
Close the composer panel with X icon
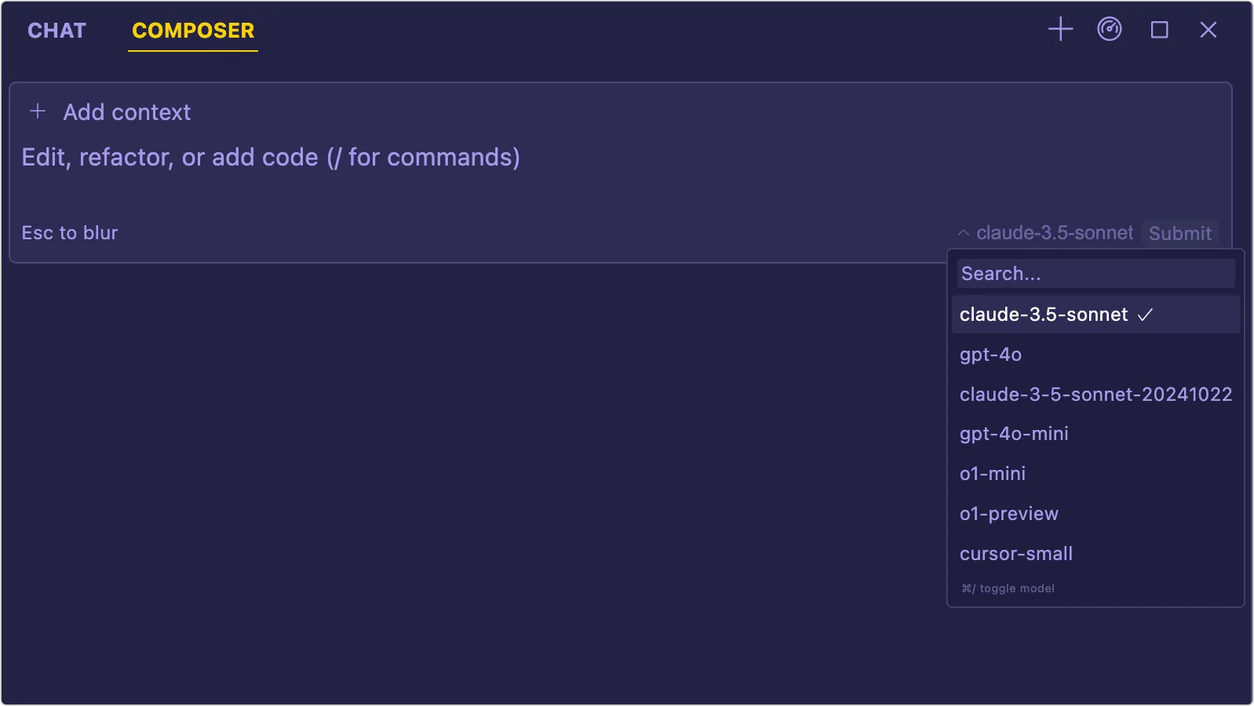1208,30
